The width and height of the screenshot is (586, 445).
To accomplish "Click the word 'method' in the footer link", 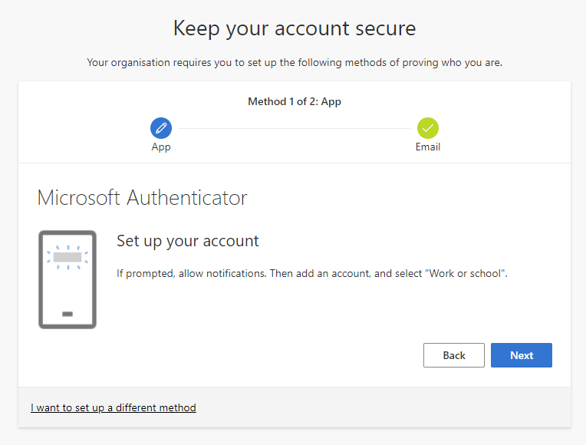I will coord(175,407).
